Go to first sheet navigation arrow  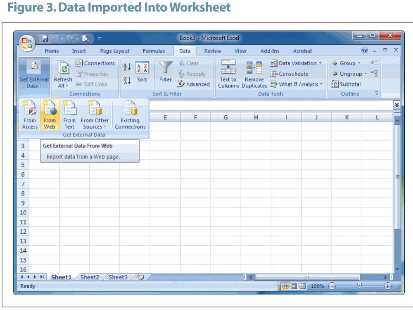[21, 277]
